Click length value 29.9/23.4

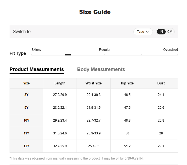click(x=60, y=120)
